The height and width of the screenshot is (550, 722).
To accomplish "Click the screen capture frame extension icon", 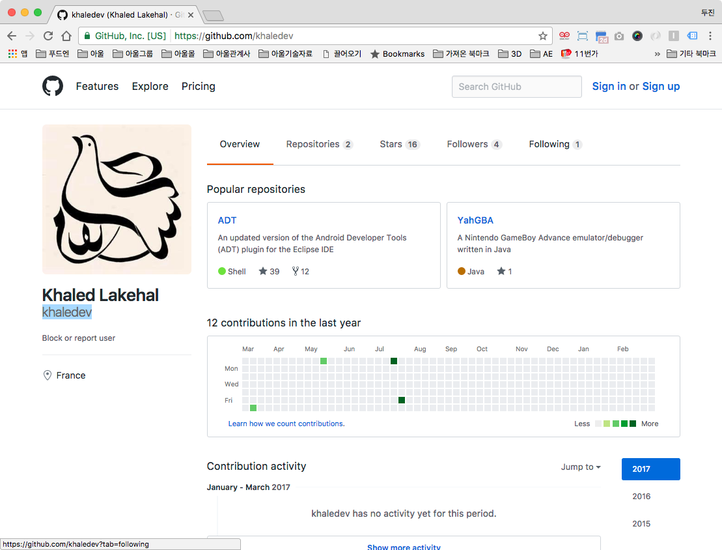I will [583, 36].
